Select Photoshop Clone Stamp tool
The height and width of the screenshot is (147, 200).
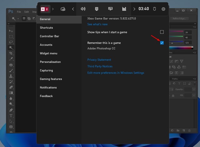(x=11, y=76)
